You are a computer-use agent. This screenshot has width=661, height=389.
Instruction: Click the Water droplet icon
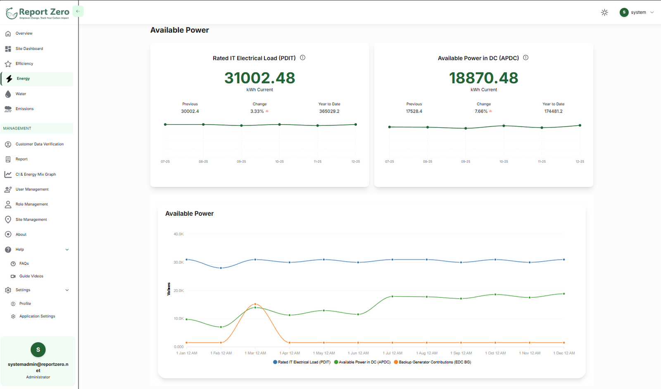click(x=8, y=94)
